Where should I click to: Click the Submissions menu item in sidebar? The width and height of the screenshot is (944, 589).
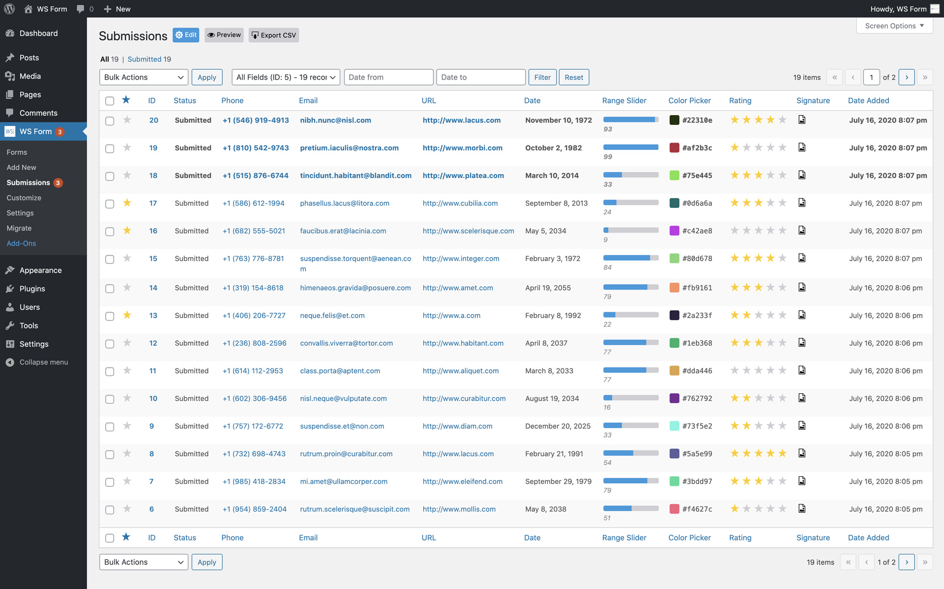29,182
